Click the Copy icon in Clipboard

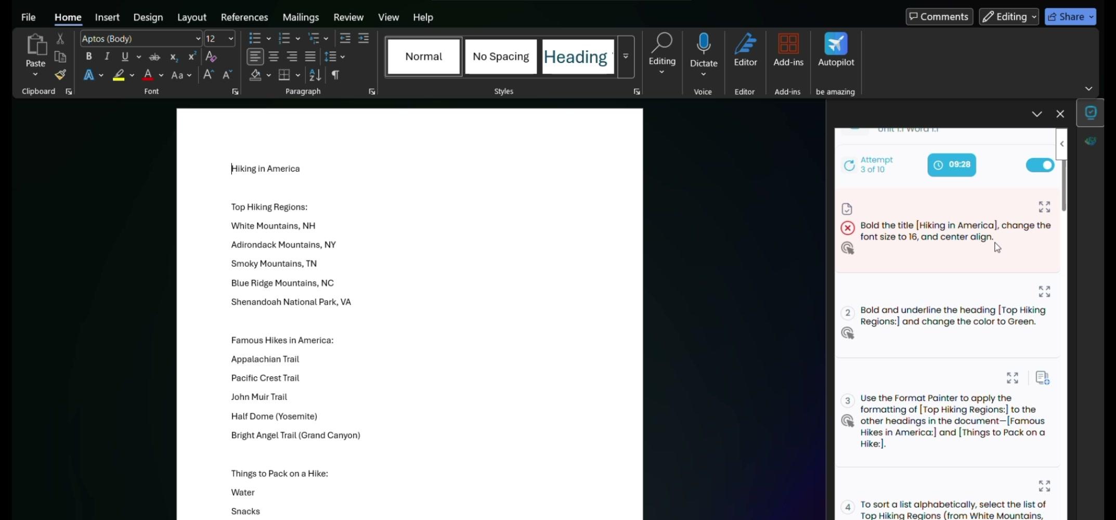[60, 57]
